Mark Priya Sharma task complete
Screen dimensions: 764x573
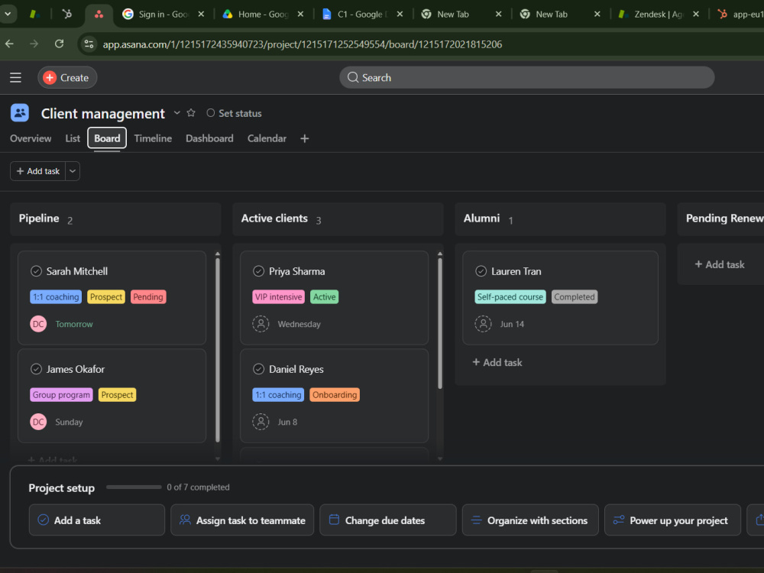[x=259, y=271]
